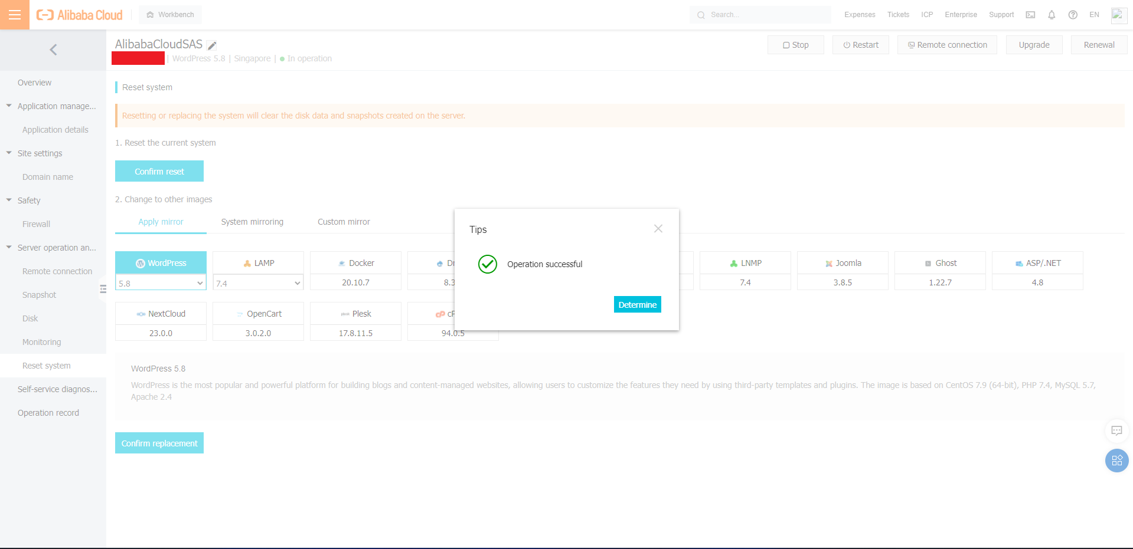Select the WordPress application image

click(161, 263)
